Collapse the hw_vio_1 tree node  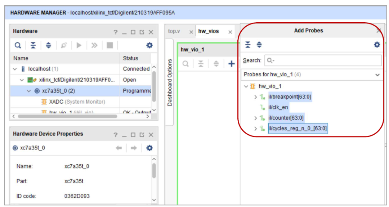pos(246,86)
